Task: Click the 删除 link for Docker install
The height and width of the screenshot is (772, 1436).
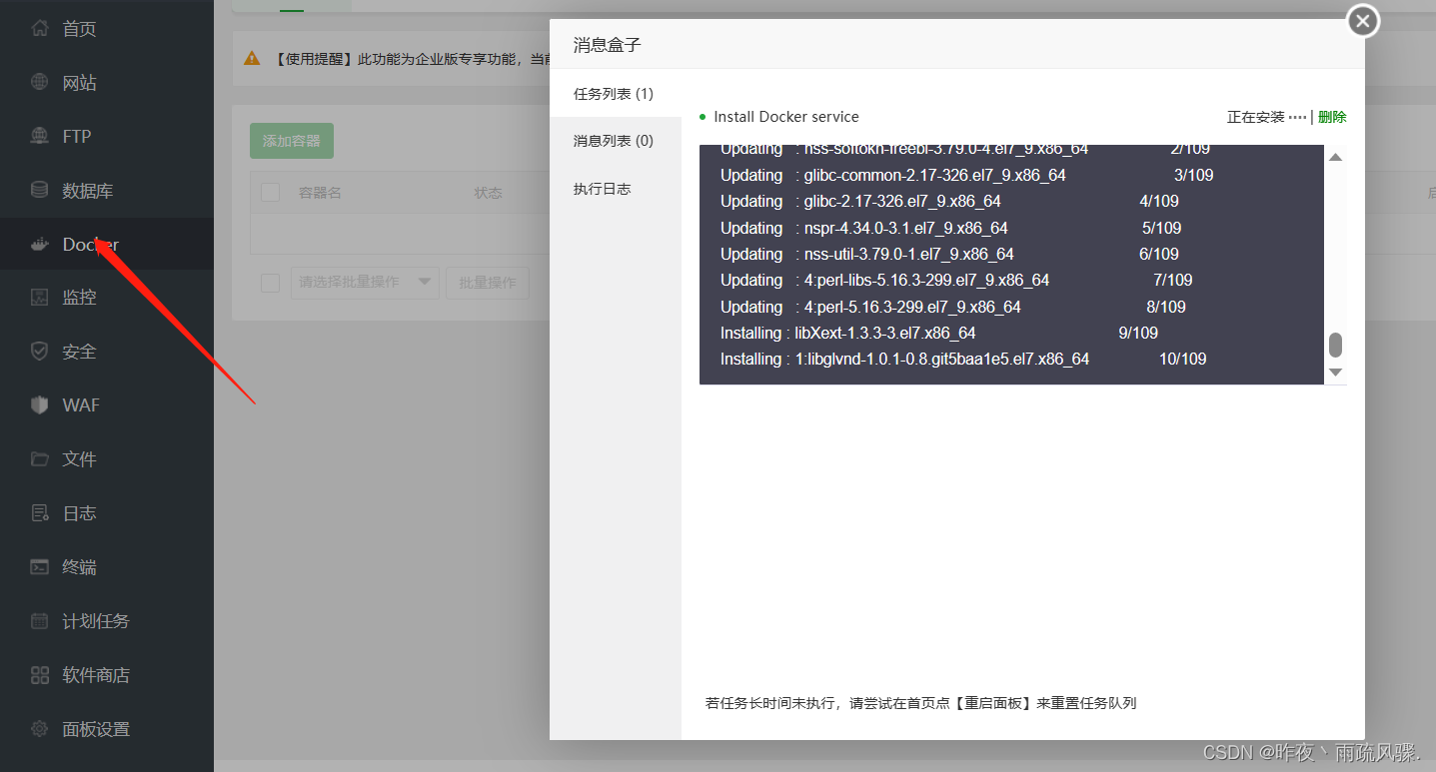Action: pyautogui.click(x=1332, y=117)
